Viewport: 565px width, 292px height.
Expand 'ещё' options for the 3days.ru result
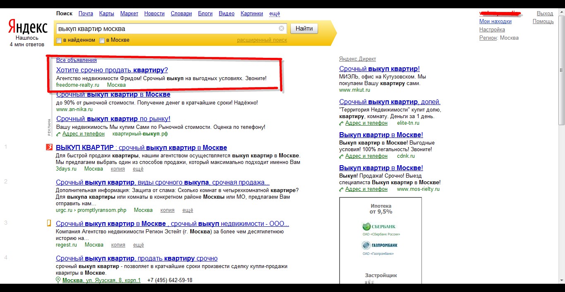pyautogui.click(x=138, y=169)
